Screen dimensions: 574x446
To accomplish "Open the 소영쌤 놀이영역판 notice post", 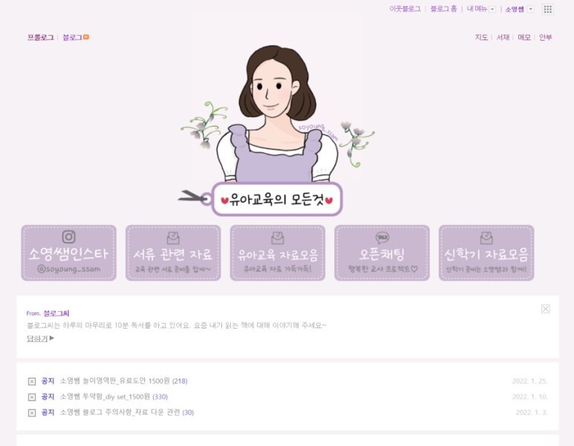I will point(114,381).
